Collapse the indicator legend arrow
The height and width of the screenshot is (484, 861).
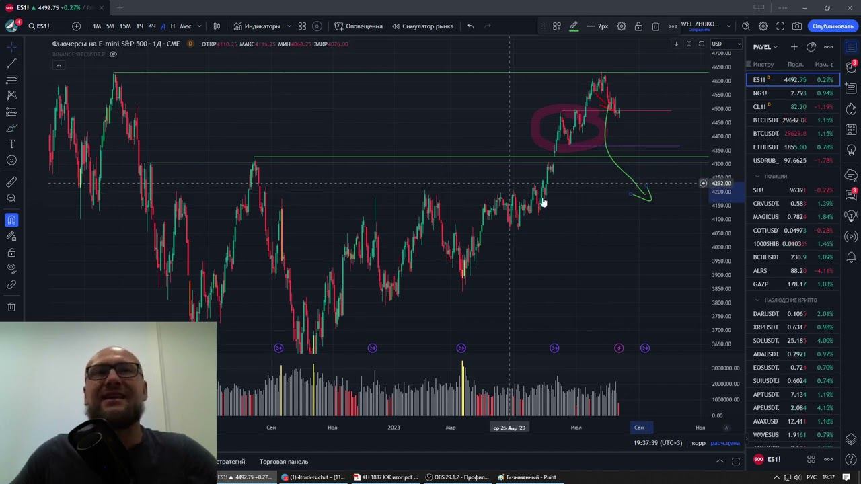(59, 65)
